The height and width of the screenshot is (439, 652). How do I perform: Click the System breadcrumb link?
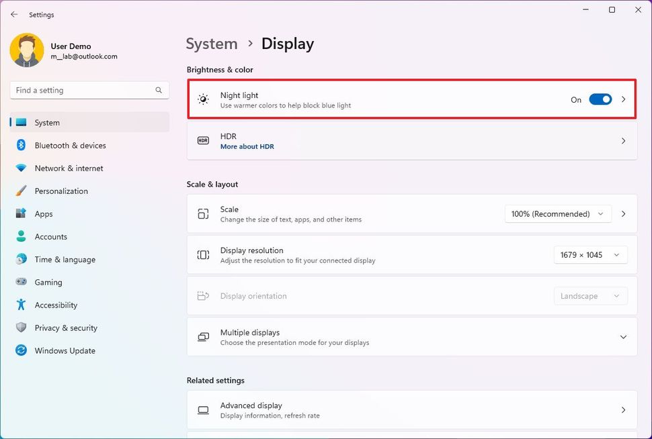(211, 43)
